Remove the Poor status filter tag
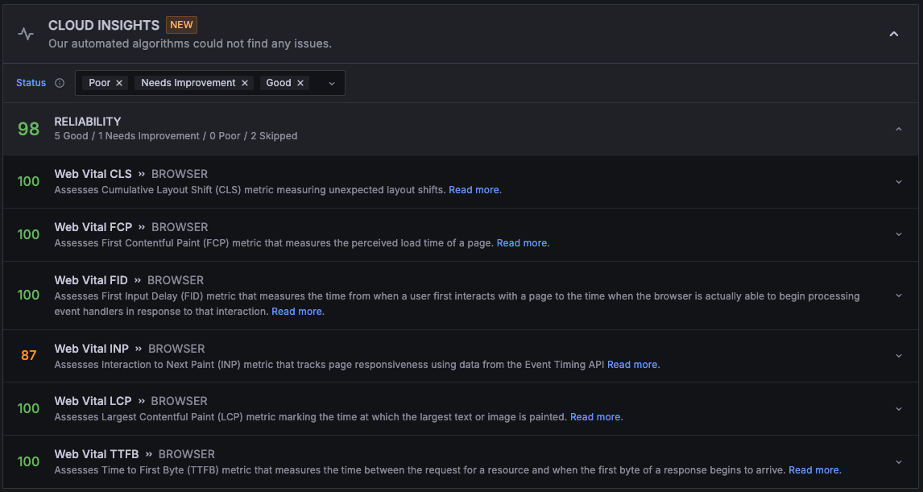Screen dimensions: 923x492 (x=119, y=83)
